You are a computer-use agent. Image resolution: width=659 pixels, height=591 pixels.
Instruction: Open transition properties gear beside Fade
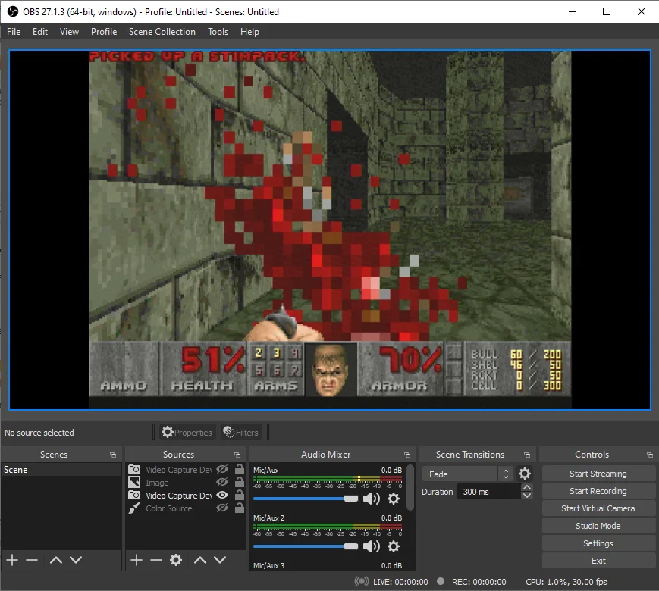pos(525,474)
